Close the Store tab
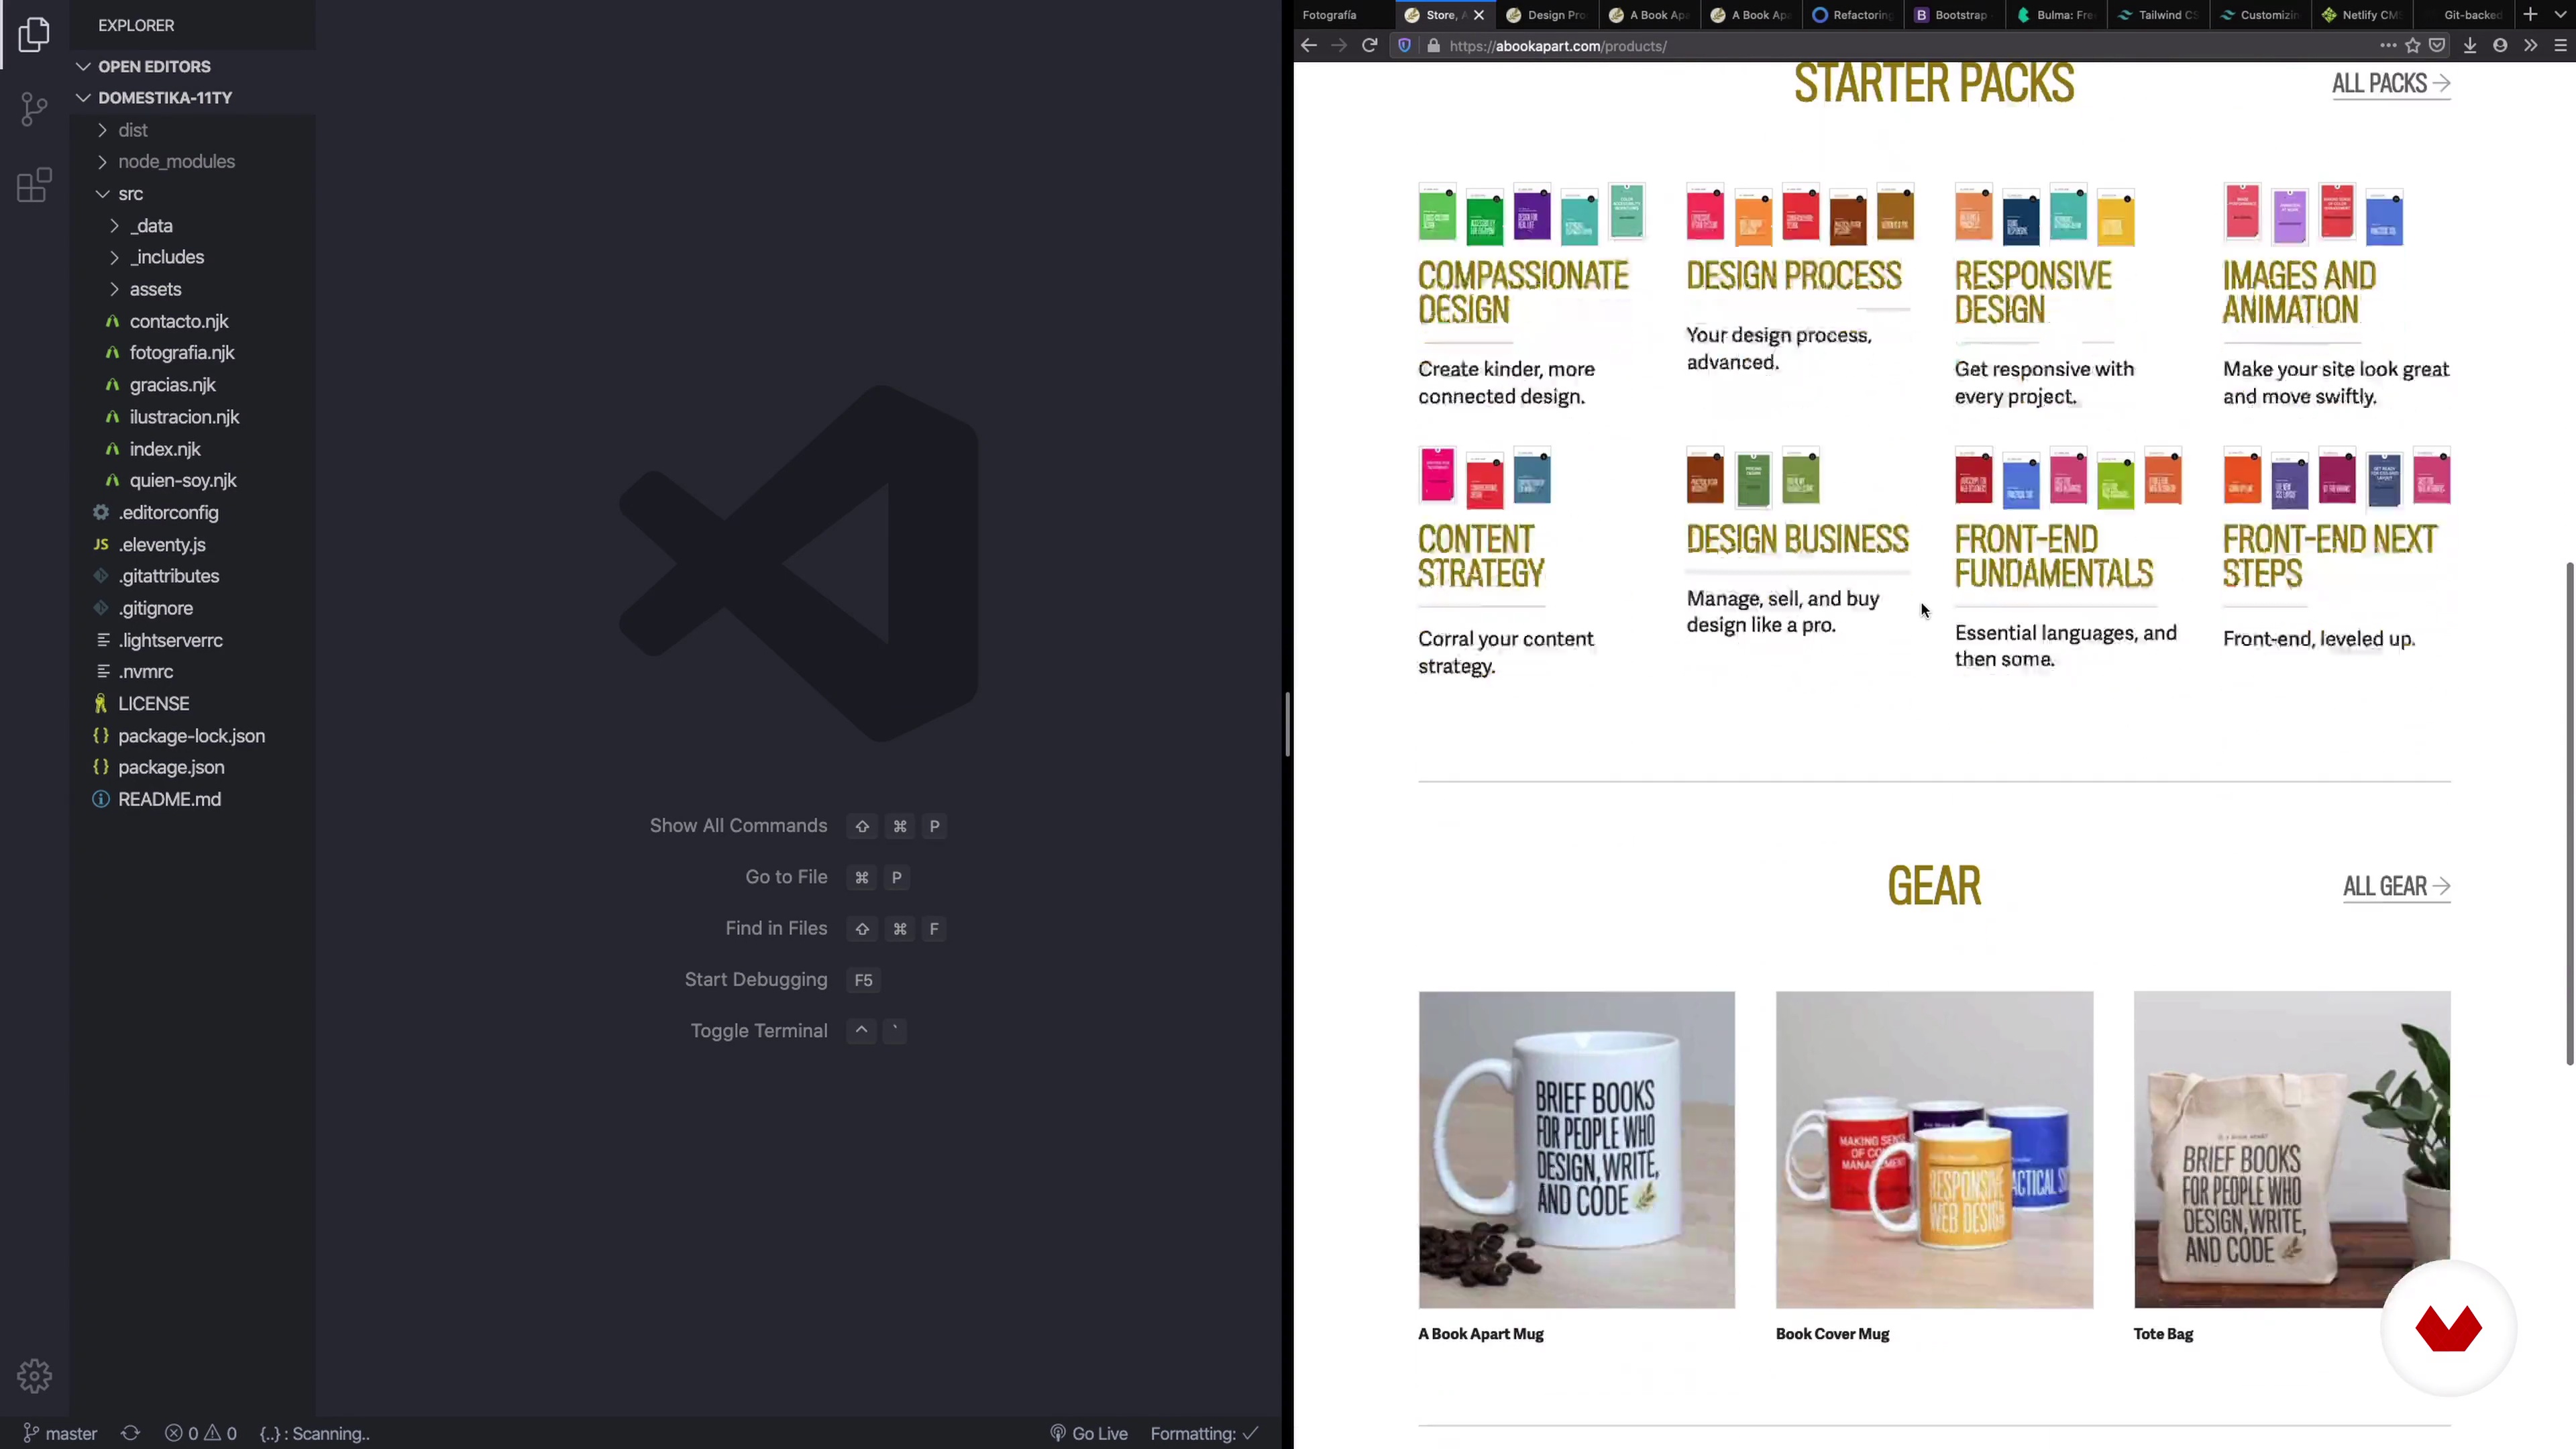 coord(1479,15)
